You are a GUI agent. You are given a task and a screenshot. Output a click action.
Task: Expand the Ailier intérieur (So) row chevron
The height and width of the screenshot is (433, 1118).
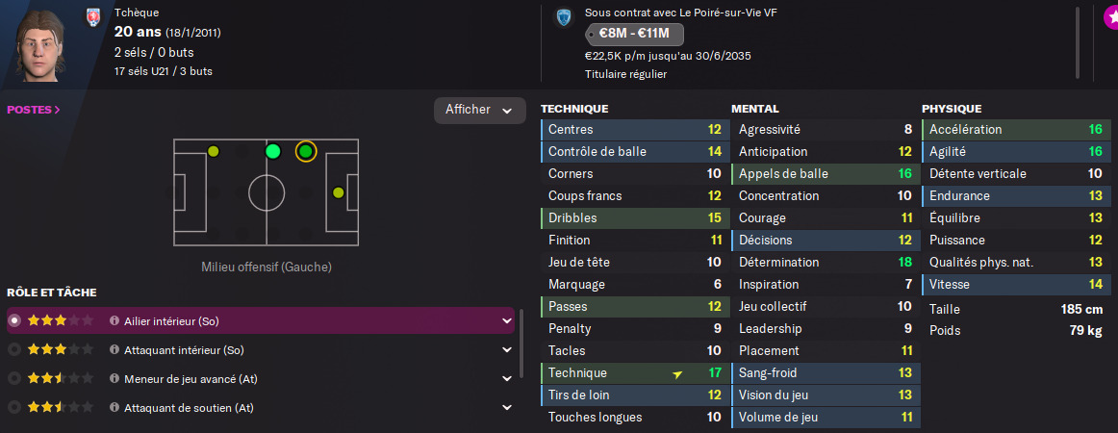pos(507,321)
